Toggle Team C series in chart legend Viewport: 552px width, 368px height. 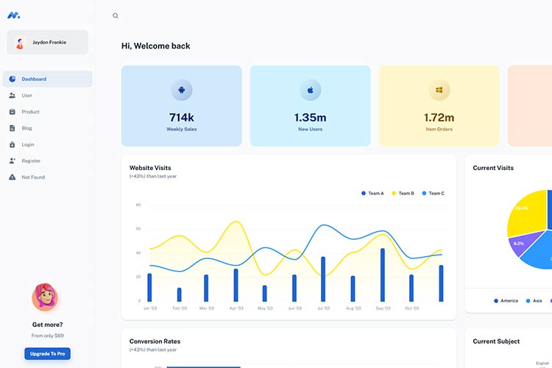433,194
